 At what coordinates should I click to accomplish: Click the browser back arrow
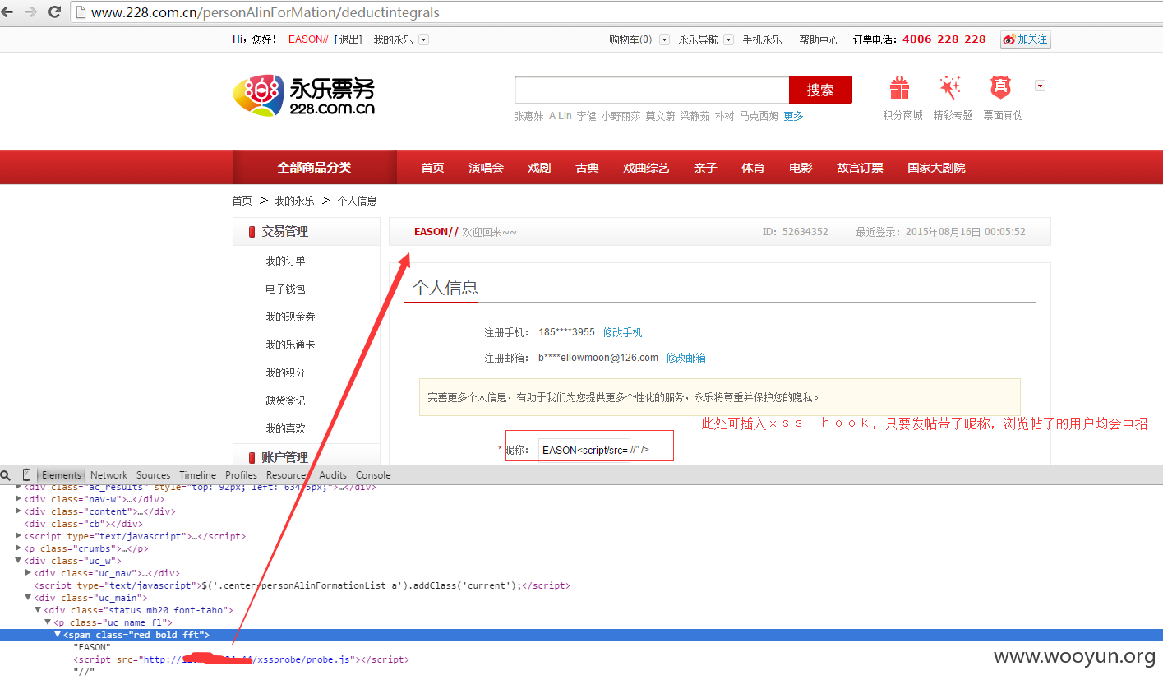tap(8, 12)
